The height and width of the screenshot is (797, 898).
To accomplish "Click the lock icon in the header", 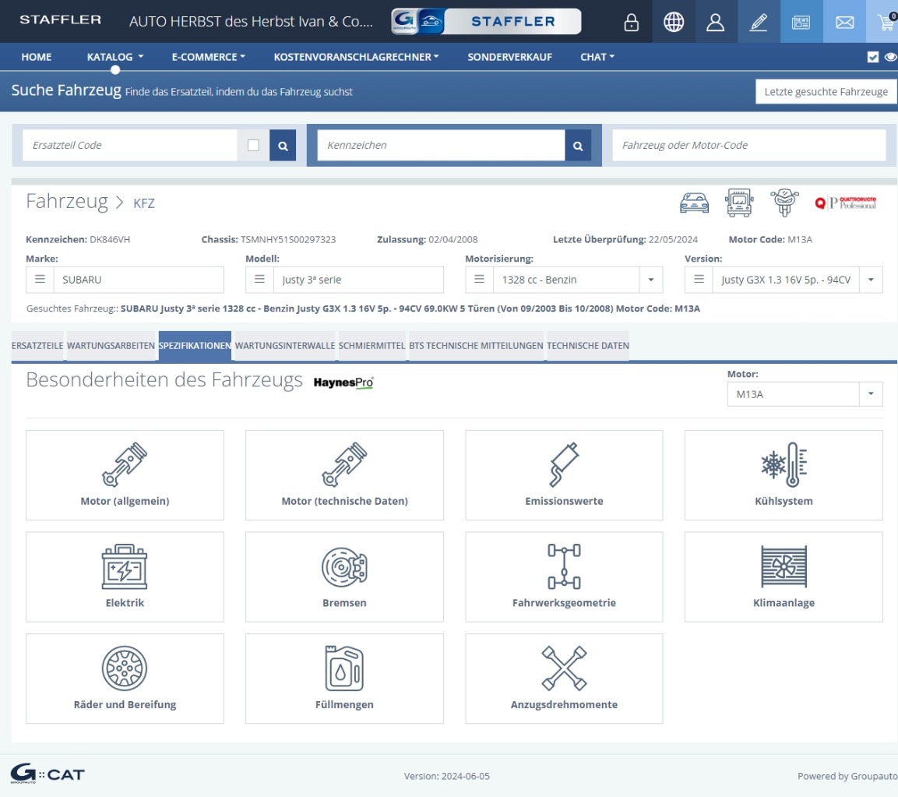I will [631, 22].
